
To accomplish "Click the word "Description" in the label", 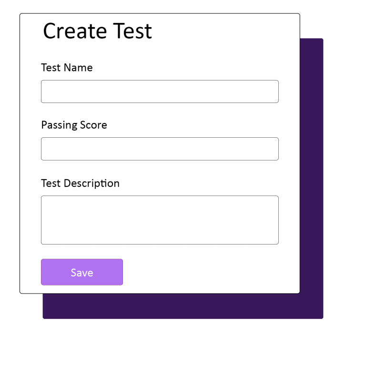I will [91, 183].
